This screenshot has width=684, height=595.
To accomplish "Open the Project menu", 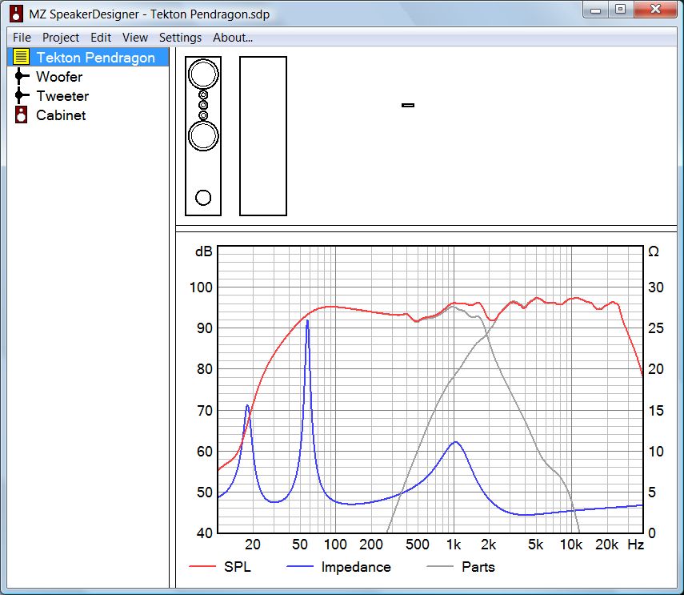I will (61, 38).
